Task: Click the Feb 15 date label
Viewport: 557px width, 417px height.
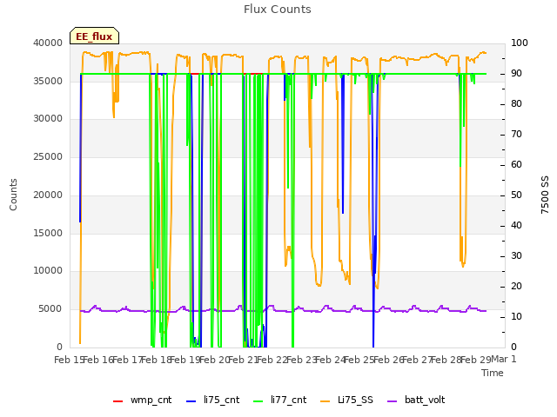Action: click(x=69, y=360)
